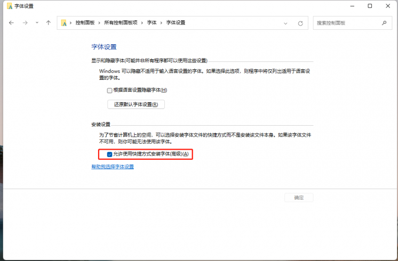Click the search magnifier icon

pyautogui.click(x=384, y=23)
